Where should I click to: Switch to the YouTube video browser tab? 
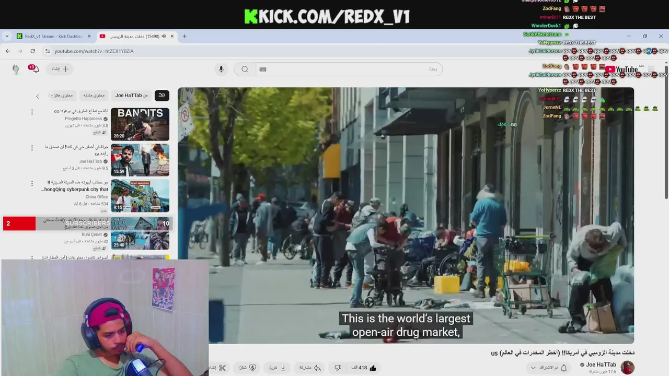[x=137, y=36]
